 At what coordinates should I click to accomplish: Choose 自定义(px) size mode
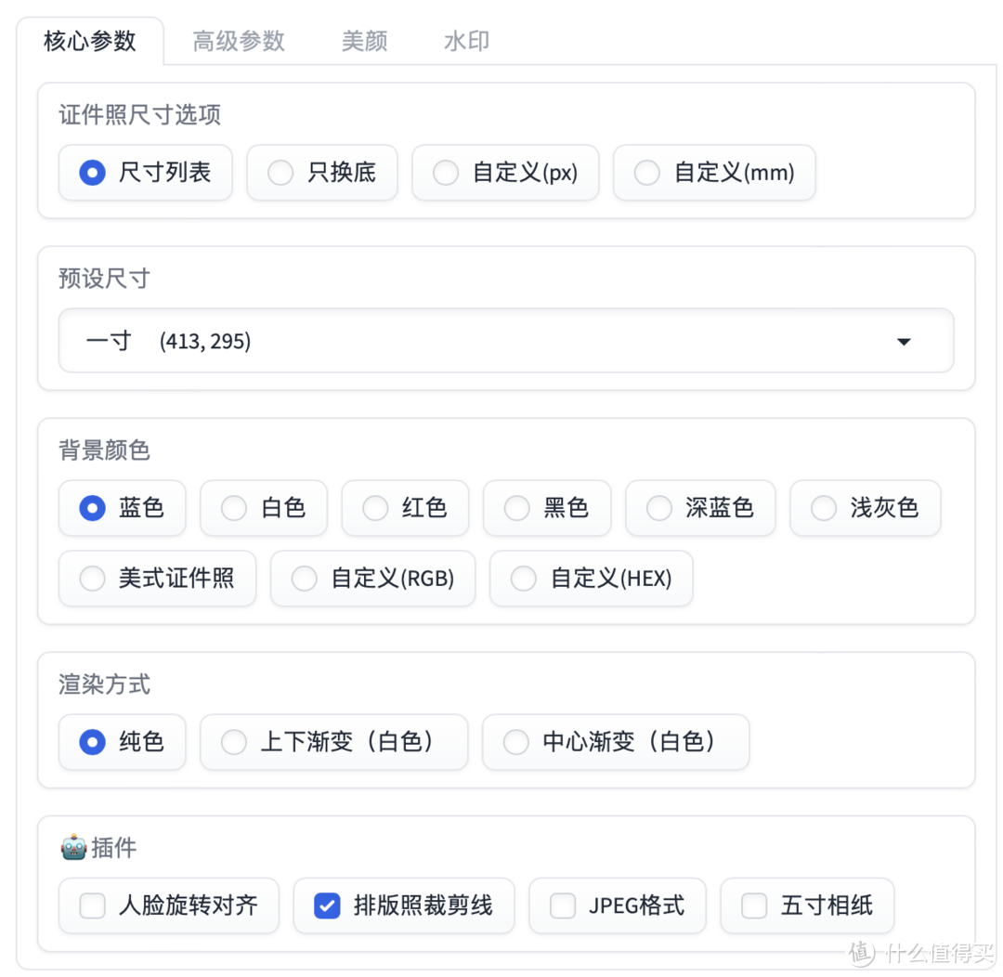point(505,173)
